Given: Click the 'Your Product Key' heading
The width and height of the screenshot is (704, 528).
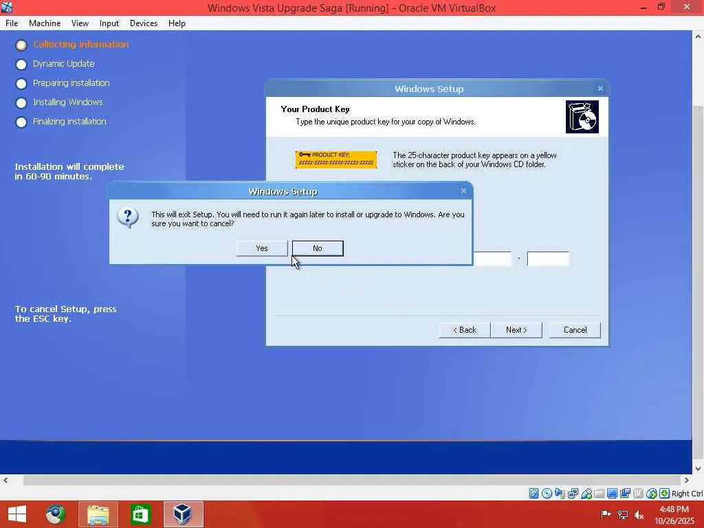Looking at the screenshot, I should (315, 109).
